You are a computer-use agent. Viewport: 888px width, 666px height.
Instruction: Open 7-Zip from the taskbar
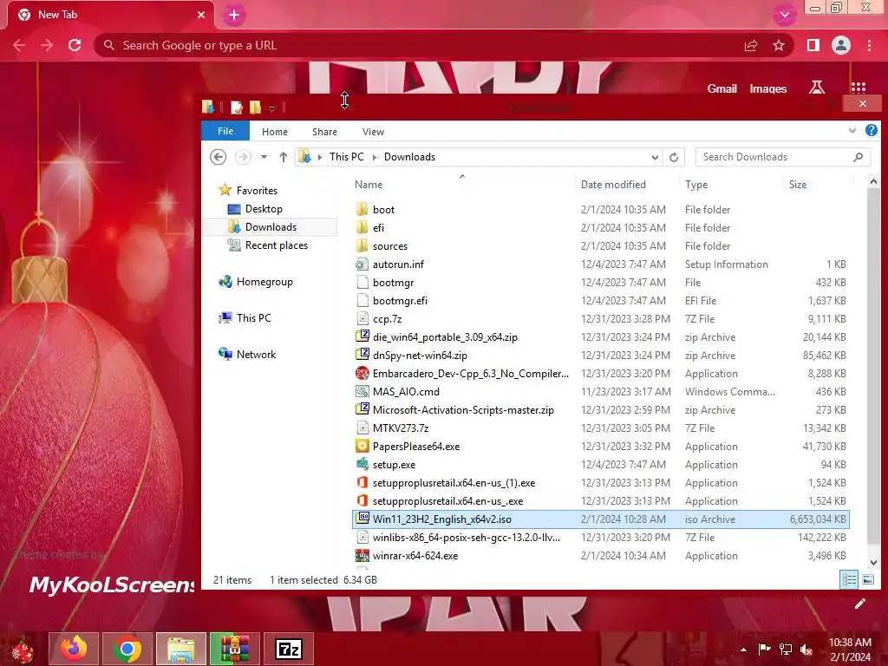tap(288, 649)
